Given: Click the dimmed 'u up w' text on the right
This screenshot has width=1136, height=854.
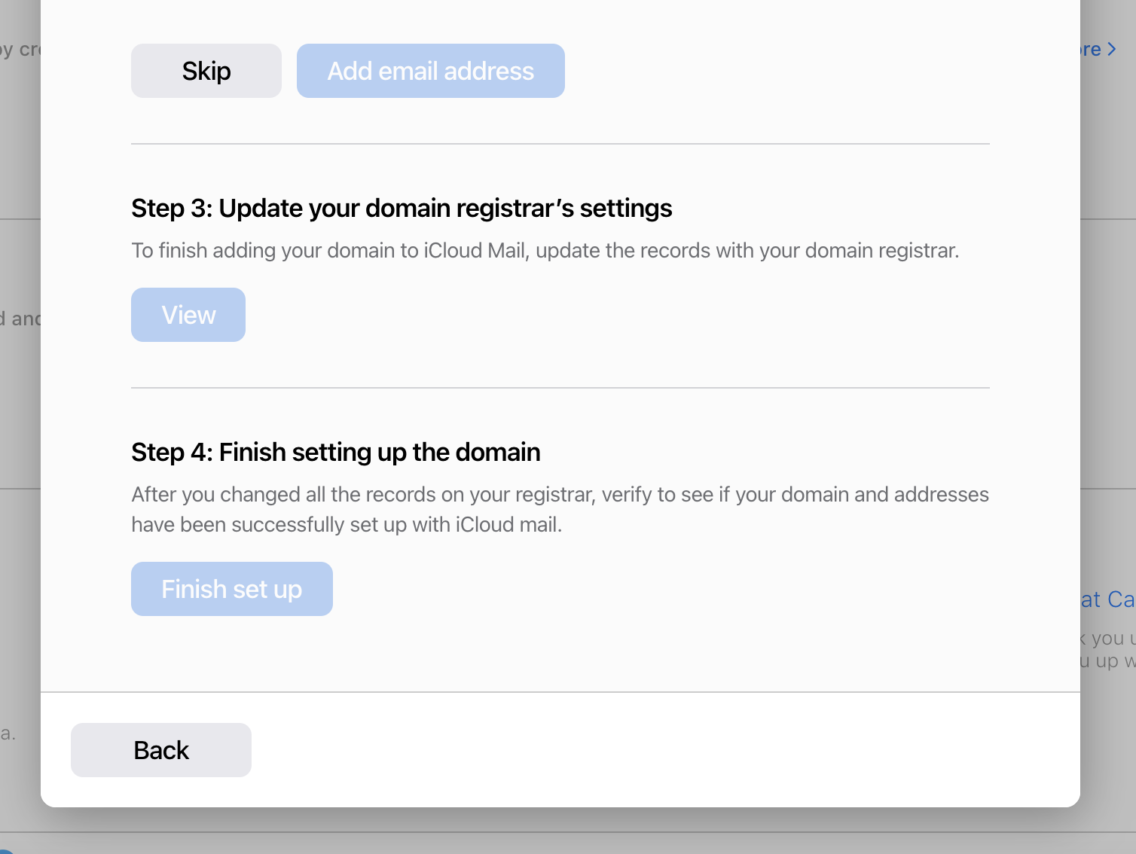Looking at the screenshot, I should pyautogui.click(x=1107, y=661).
